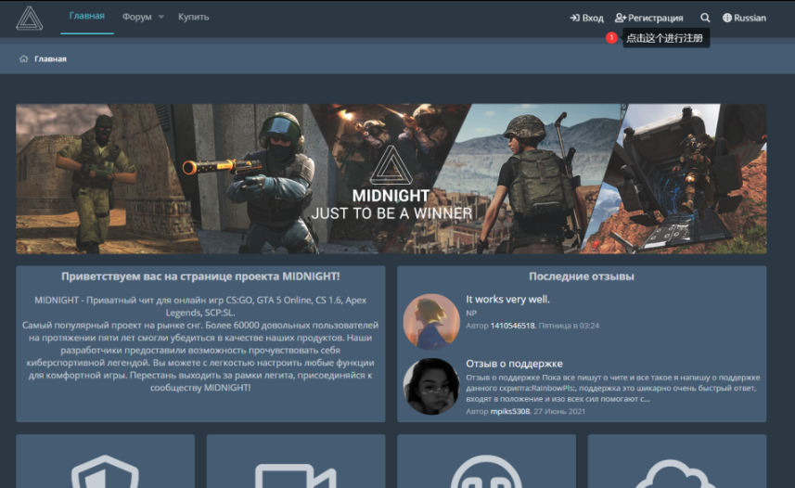This screenshot has width=795, height=488.
Task: Click the video camera icon card
Action: (296, 461)
